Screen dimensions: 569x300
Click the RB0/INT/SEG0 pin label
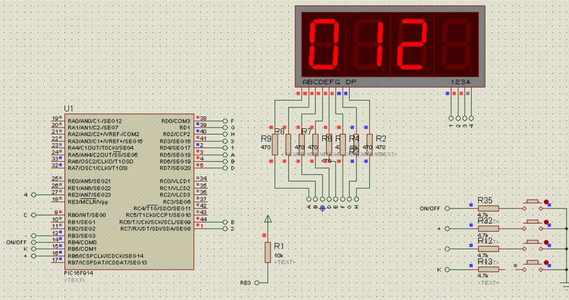pyautogui.click(x=87, y=215)
